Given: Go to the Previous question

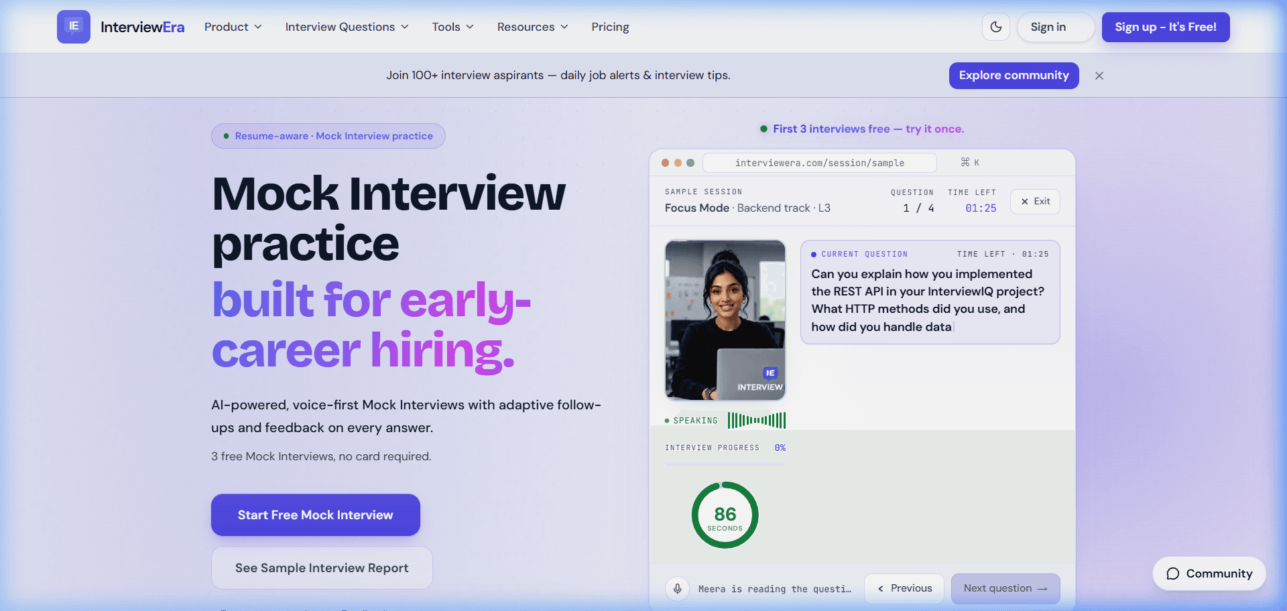Looking at the screenshot, I should pyautogui.click(x=904, y=588).
